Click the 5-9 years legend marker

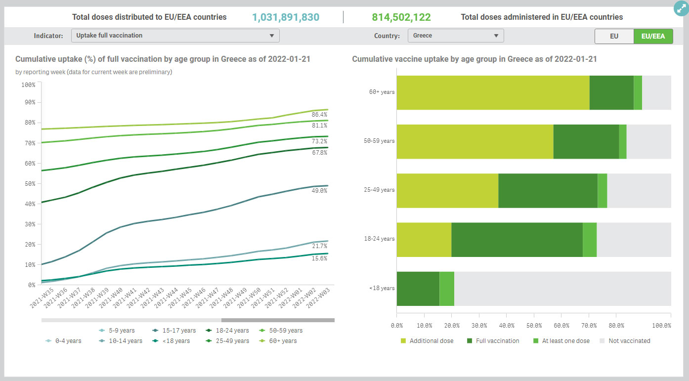coord(102,331)
